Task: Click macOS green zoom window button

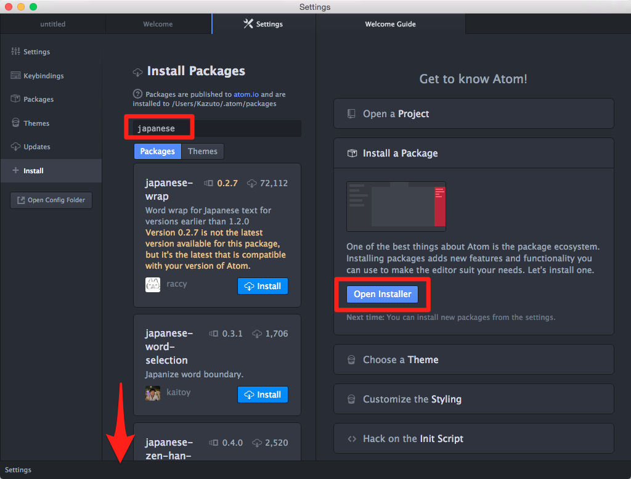Action: 33,6
